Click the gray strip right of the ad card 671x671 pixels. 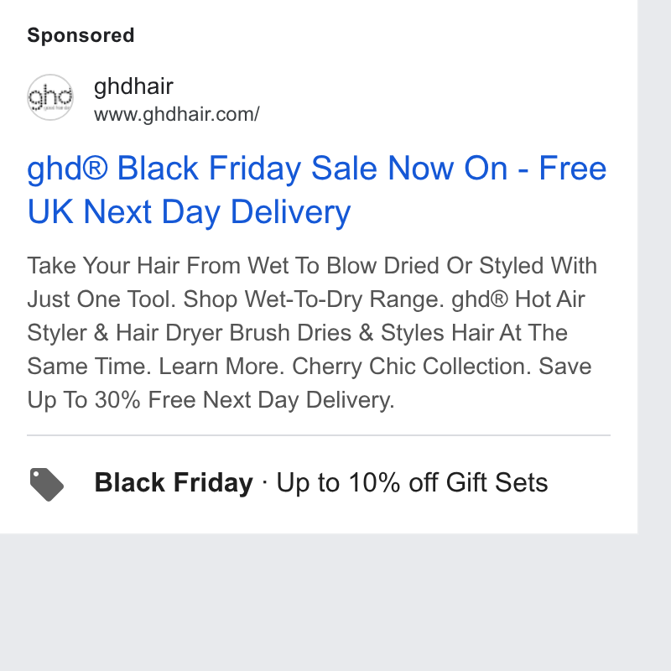coord(654,266)
